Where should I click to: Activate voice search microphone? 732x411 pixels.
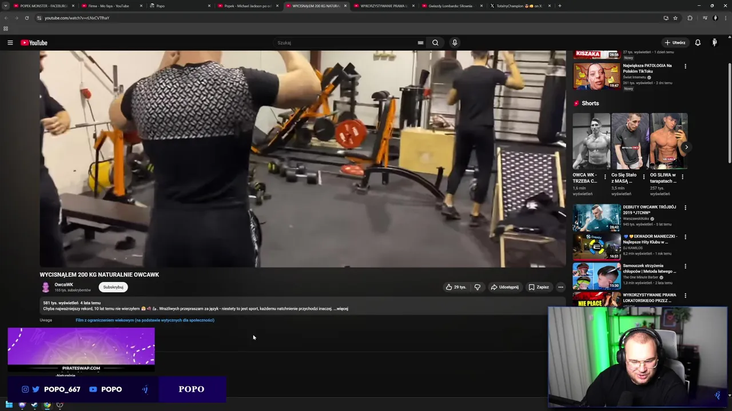pyautogui.click(x=455, y=43)
